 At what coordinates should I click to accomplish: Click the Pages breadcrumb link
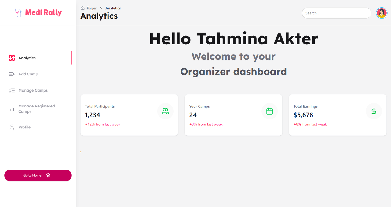click(92, 8)
